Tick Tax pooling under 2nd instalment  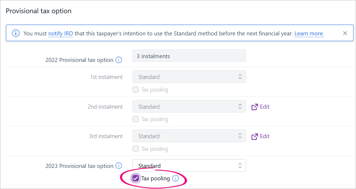click(x=136, y=119)
